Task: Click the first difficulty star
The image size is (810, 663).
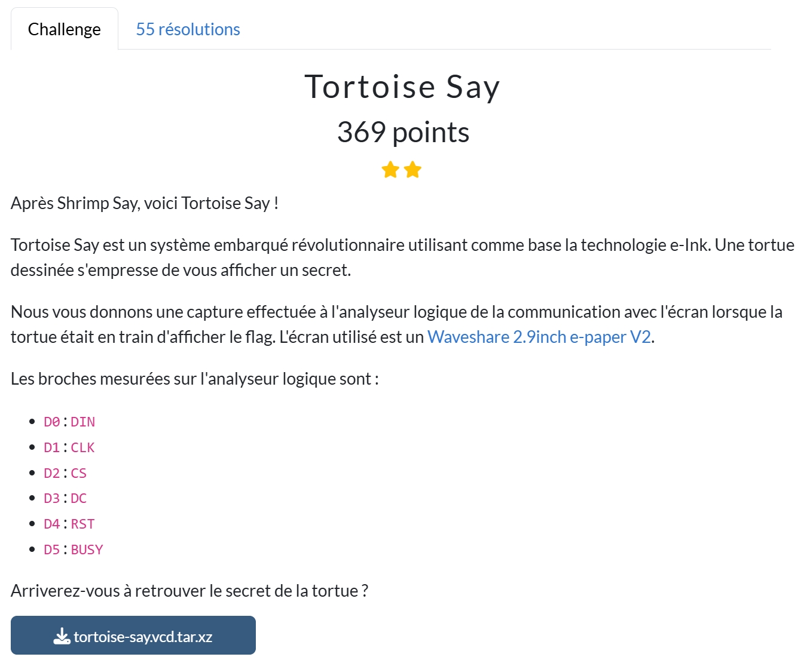Action: pyautogui.click(x=391, y=170)
